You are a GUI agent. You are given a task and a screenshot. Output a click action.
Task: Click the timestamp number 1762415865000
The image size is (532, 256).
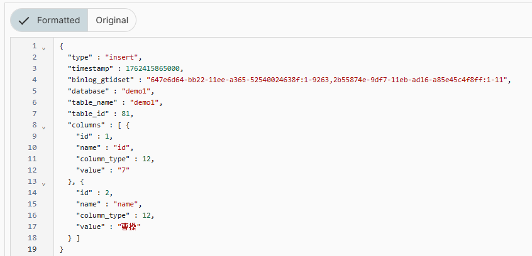tap(155, 68)
